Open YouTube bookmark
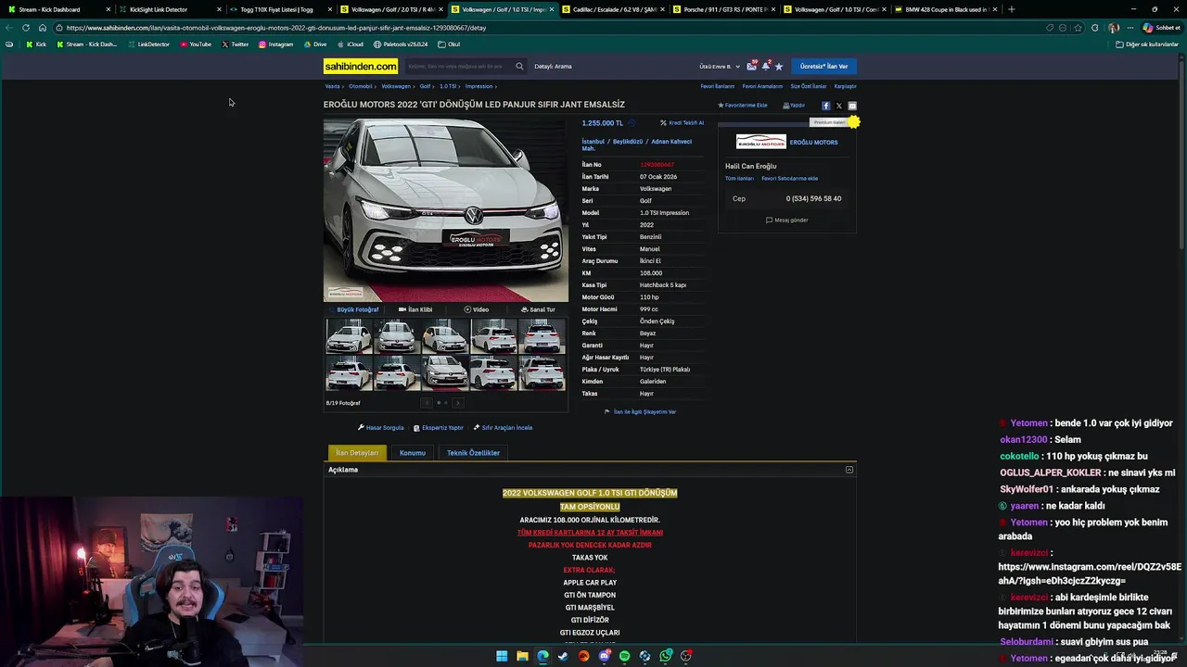Viewport: 1187px width, 667px height. 196,44
